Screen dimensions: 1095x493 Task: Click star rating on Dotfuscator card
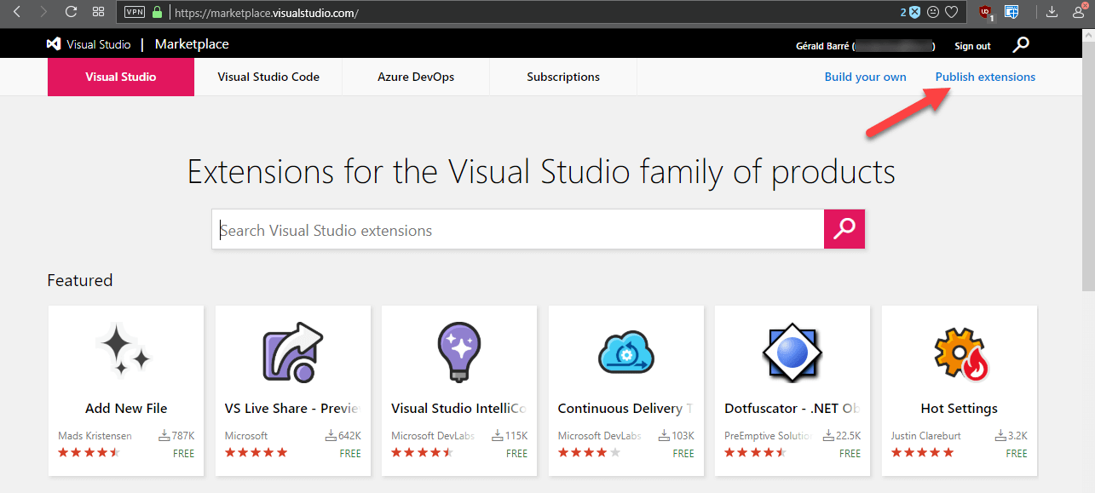(x=756, y=453)
